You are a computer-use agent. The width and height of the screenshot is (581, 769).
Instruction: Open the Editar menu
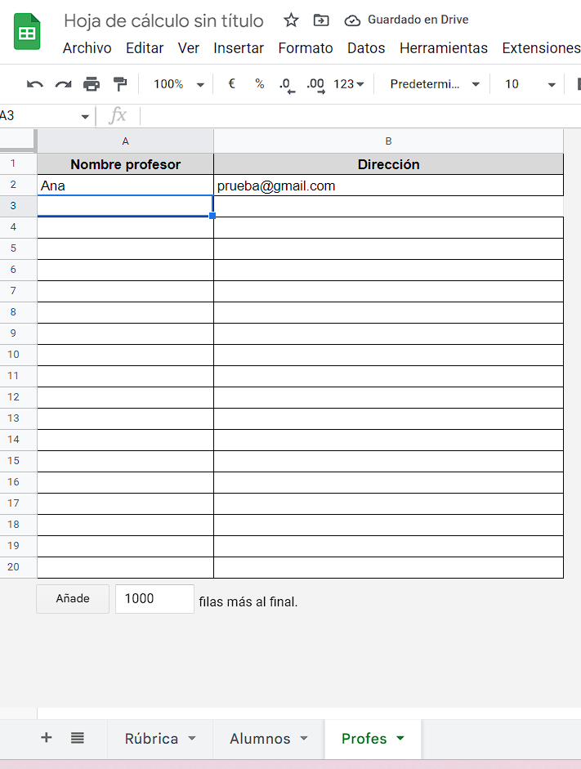tap(145, 48)
